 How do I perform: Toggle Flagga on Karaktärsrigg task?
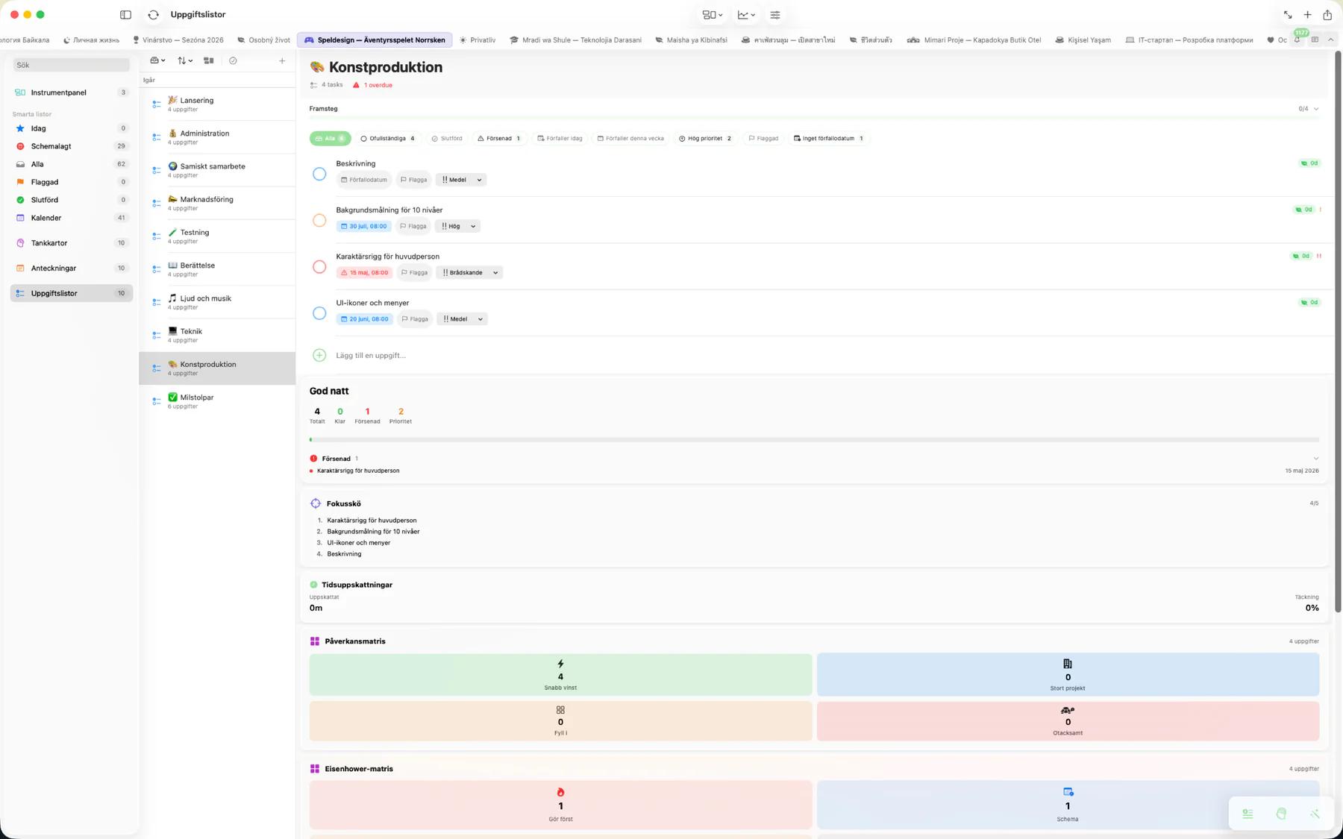pyautogui.click(x=414, y=273)
